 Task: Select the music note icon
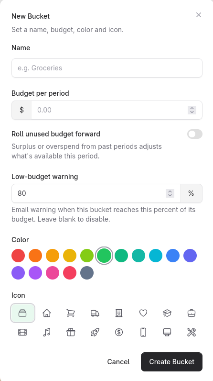click(47, 332)
